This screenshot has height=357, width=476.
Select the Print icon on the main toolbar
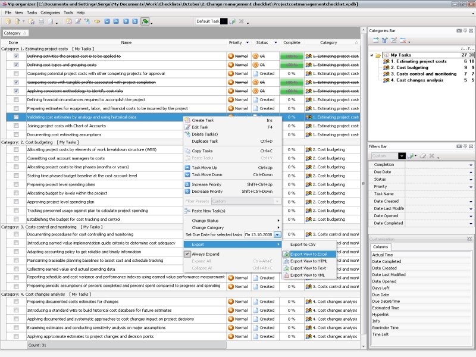click(40, 21)
